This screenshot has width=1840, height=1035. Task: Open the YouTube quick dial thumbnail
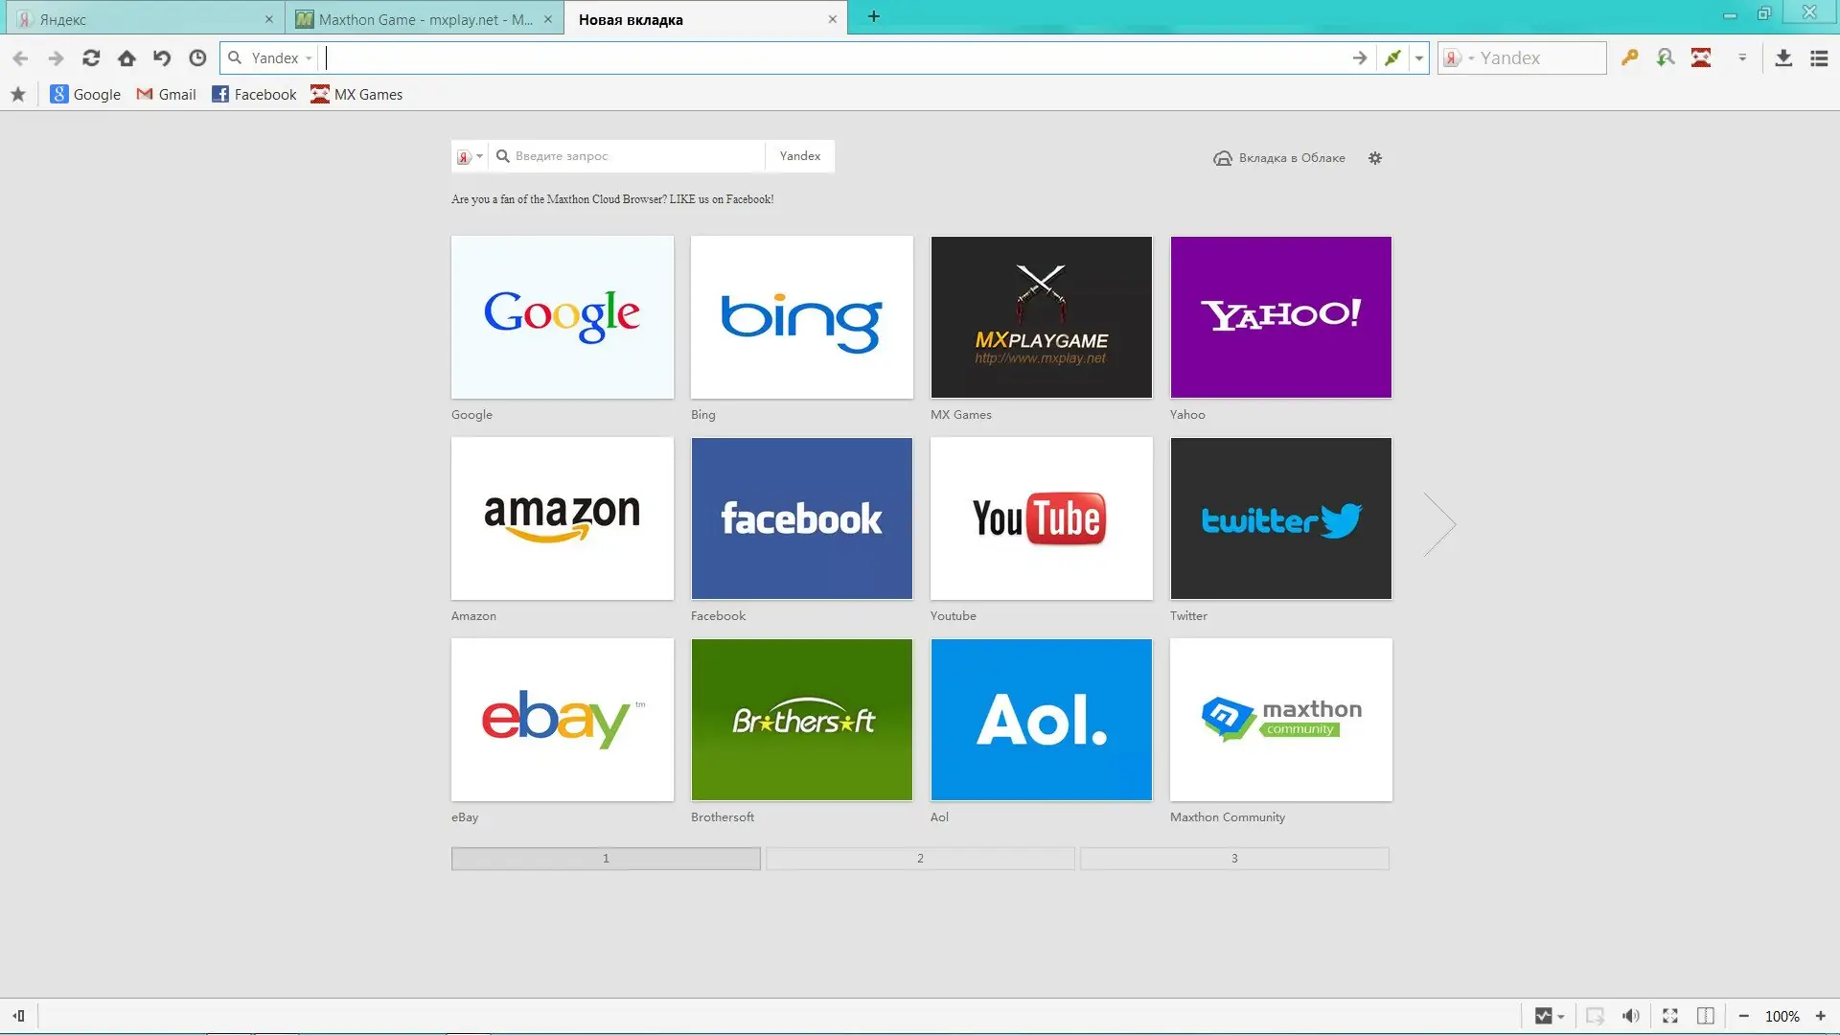(1041, 518)
